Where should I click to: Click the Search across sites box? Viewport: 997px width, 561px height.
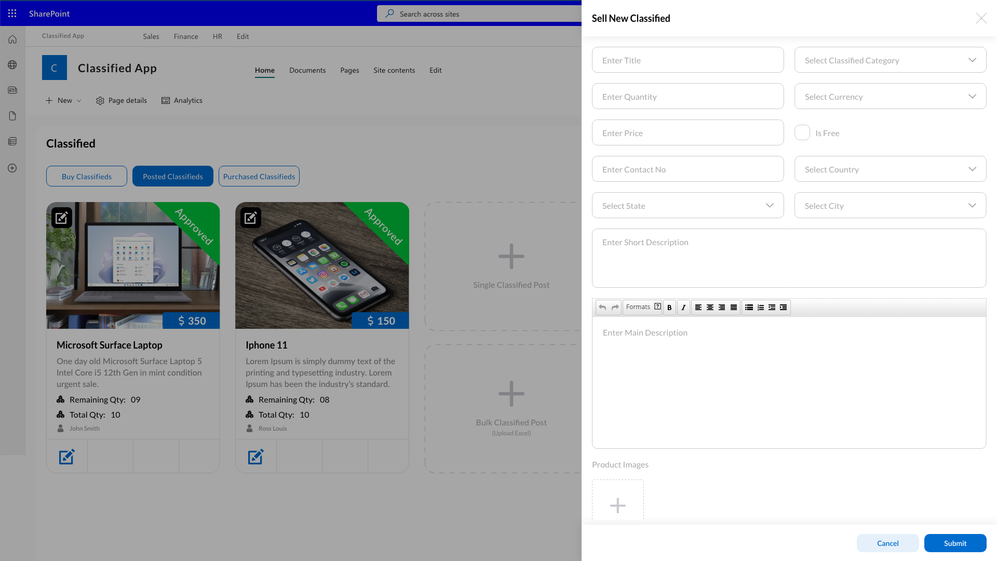tap(479, 14)
